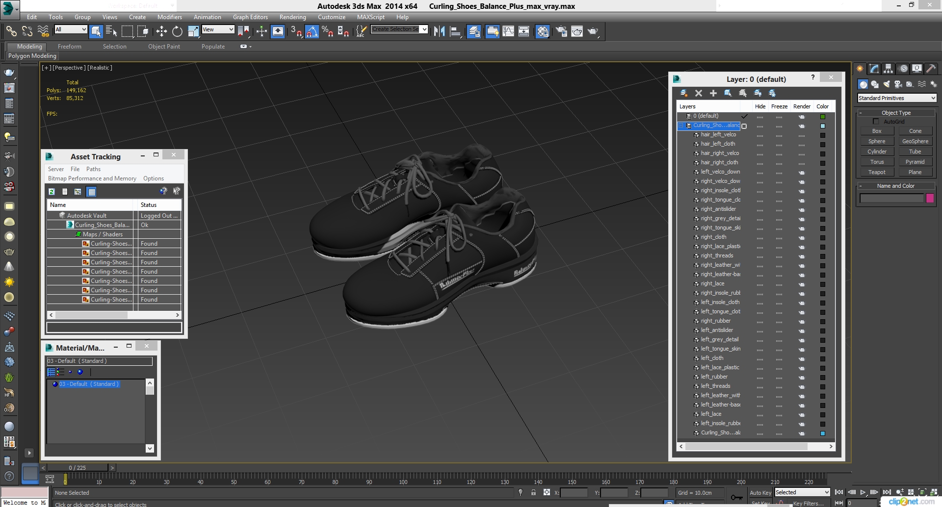Click the Cylinder primitive button

point(877,152)
